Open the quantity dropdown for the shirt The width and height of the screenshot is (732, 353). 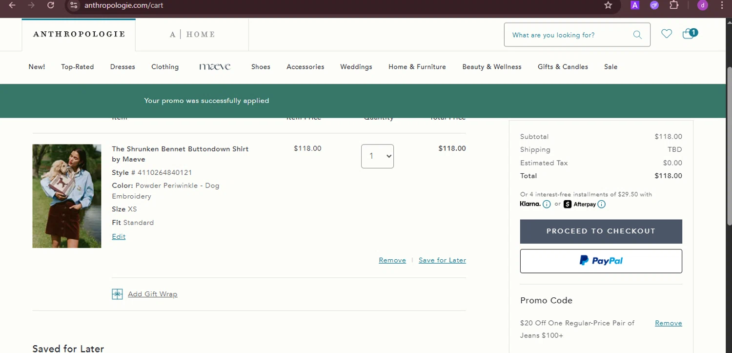[377, 156]
